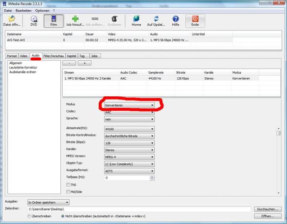
Task: Select the Überschreiben radio button
Action: point(29,216)
